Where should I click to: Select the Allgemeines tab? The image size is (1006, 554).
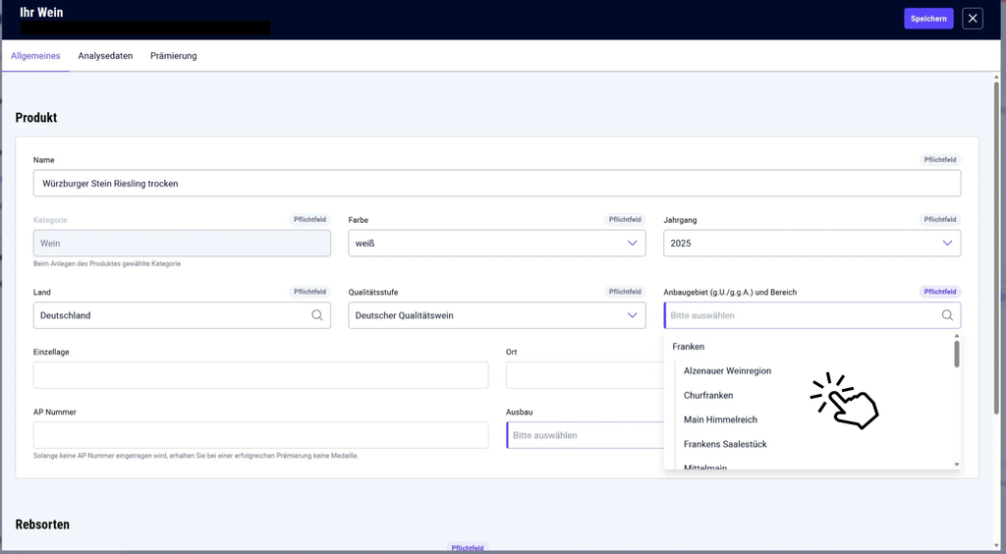35,56
